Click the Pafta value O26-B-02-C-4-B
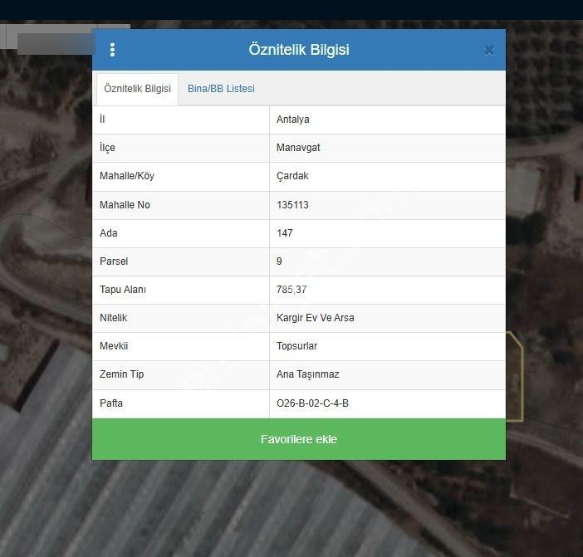 (x=312, y=403)
